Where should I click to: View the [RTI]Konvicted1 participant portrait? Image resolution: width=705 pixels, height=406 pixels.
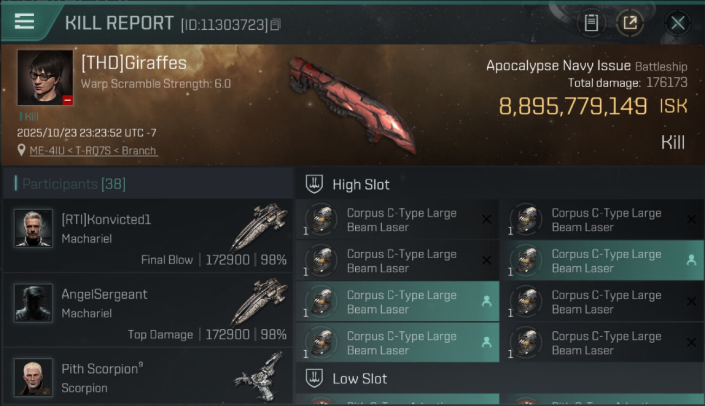(x=33, y=228)
